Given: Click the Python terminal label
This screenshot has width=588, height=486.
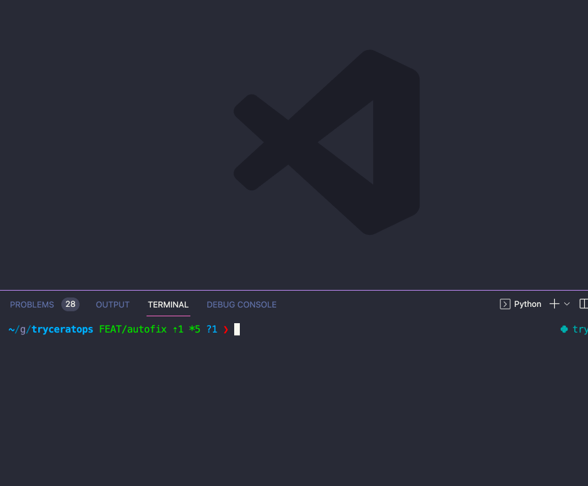Looking at the screenshot, I should [527, 304].
